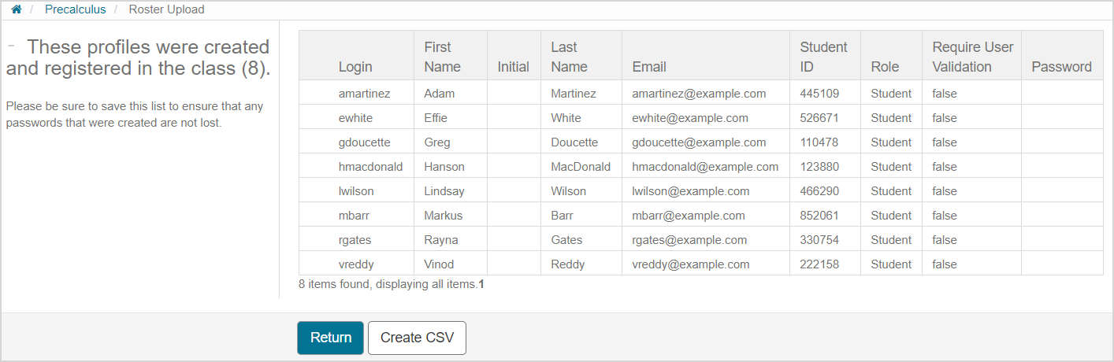This screenshot has width=1114, height=362.
Task: Click the Require User Validation header
Action: pos(972,57)
